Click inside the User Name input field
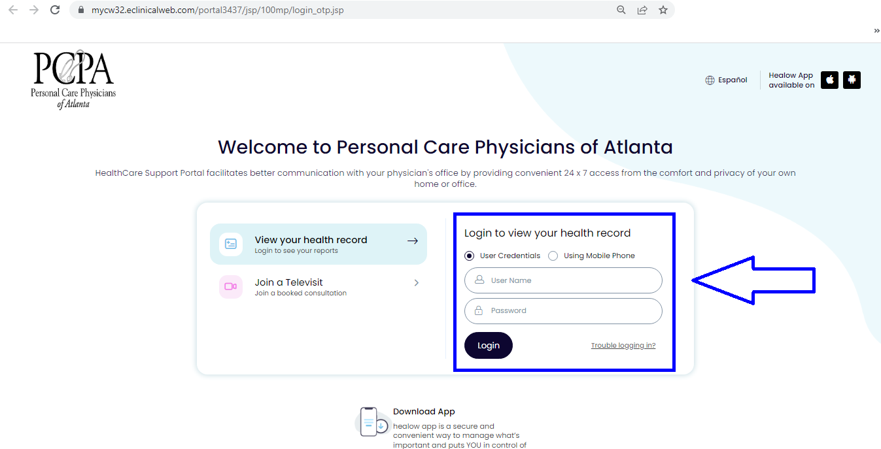The image size is (881, 449). coord(562,280)
